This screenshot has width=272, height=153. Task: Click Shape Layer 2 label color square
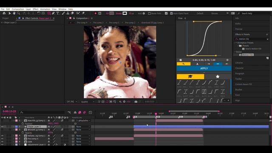(17, 127)
